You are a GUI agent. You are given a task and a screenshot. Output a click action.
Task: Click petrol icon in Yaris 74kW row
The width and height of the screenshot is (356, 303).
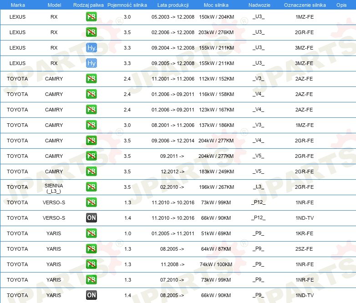click(x=91, y=264)
